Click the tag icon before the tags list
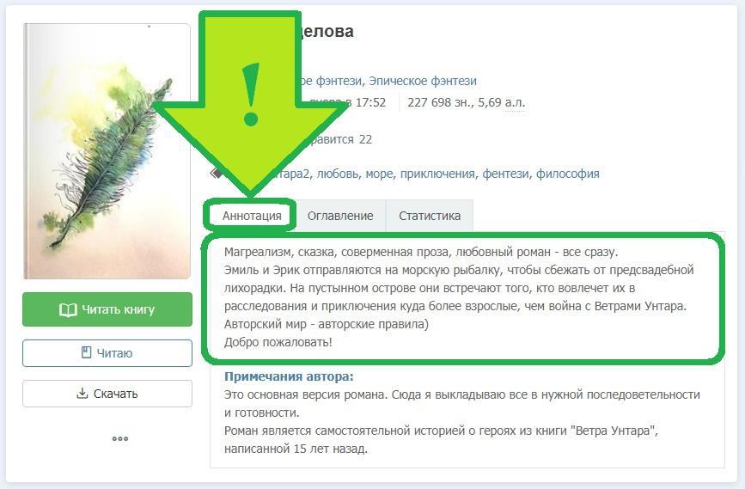745x489 pixels. (217, 174)
